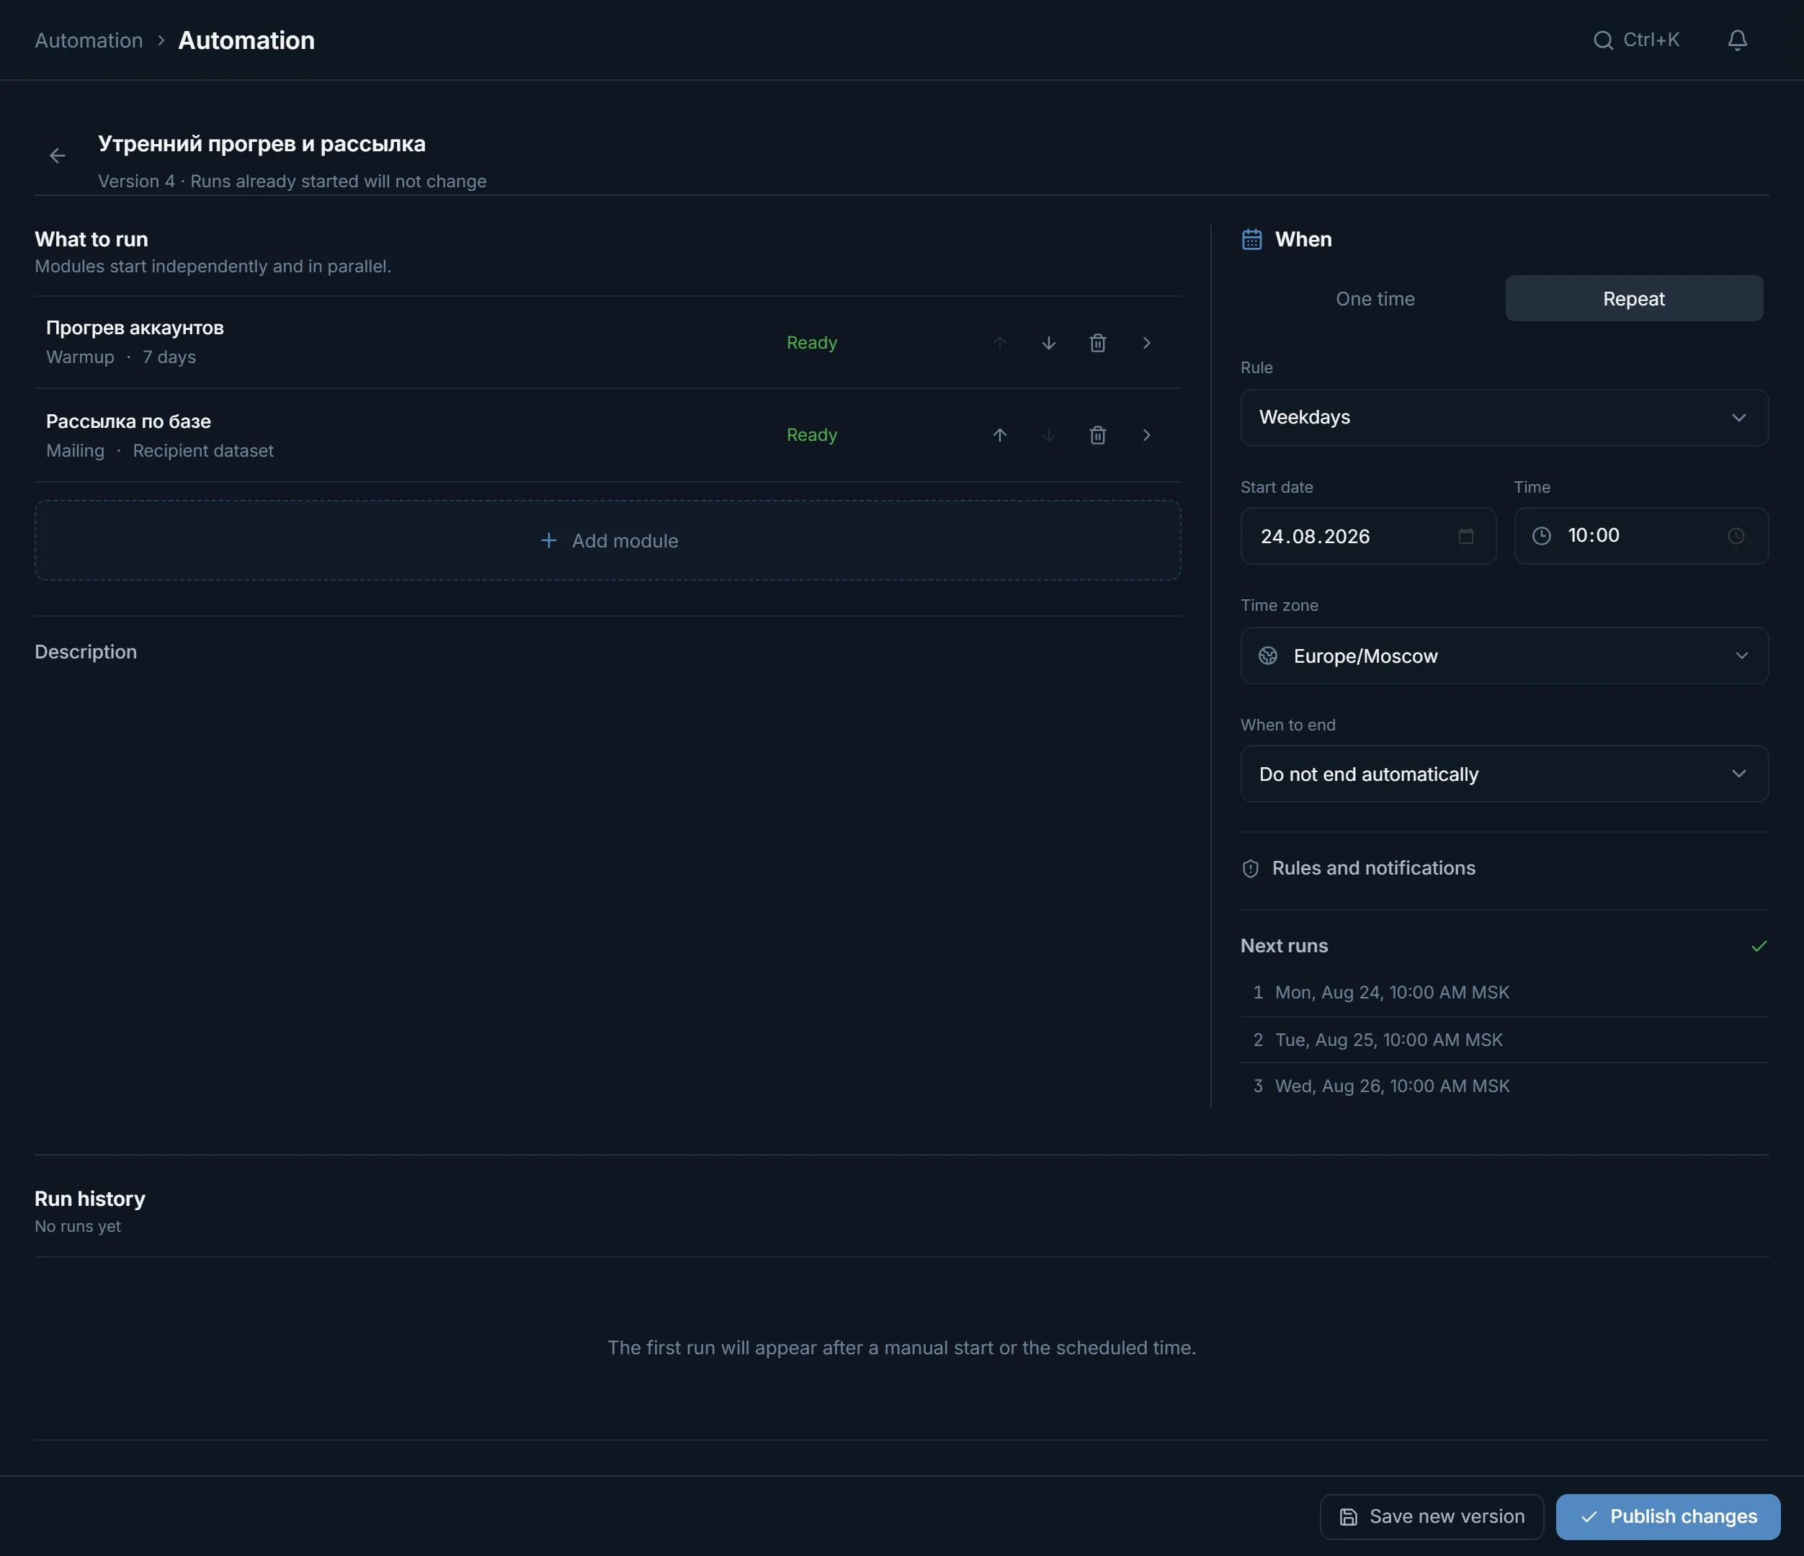The image size is (1804, 1556).
Task: Click Ready status of Рассылка по базе
Action: [811, 434]
